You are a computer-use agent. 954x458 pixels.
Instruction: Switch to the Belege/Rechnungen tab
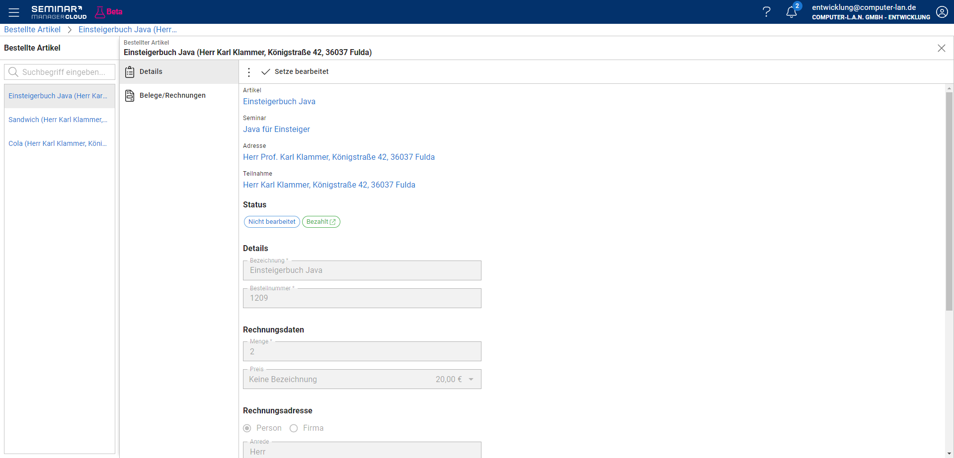click(179, 96)
